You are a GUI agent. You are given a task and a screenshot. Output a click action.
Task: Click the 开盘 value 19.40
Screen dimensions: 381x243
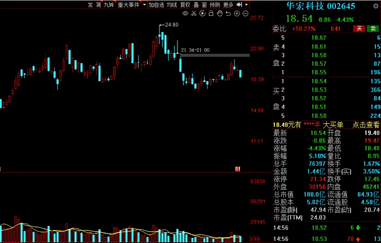point(372,133)
